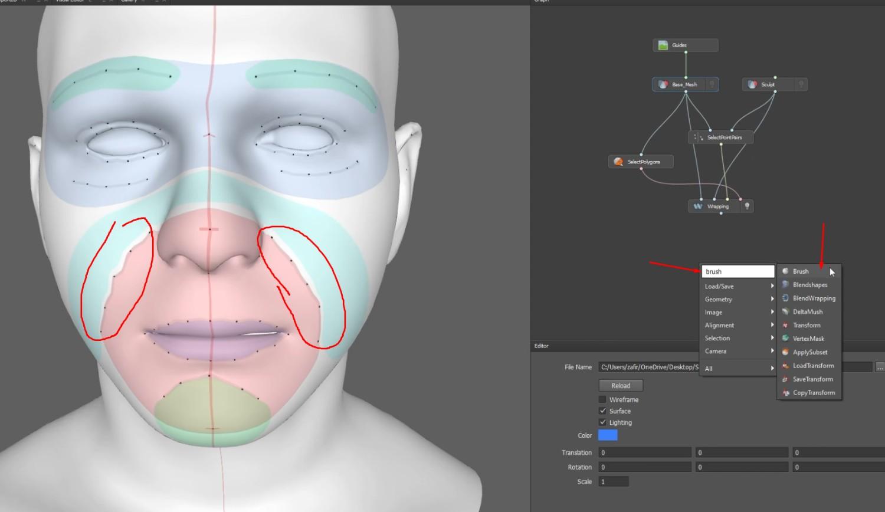Click the ApplySubset icon in the results list
The width and height of the screenshot is (885, 512).
[x=785, y=352]
